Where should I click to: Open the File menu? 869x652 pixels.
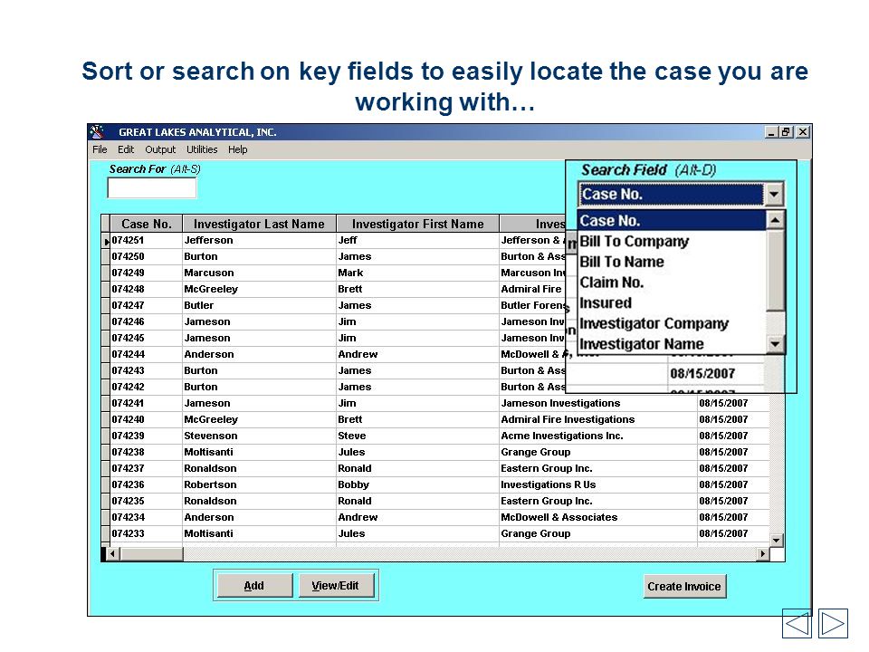click(100, 149)
